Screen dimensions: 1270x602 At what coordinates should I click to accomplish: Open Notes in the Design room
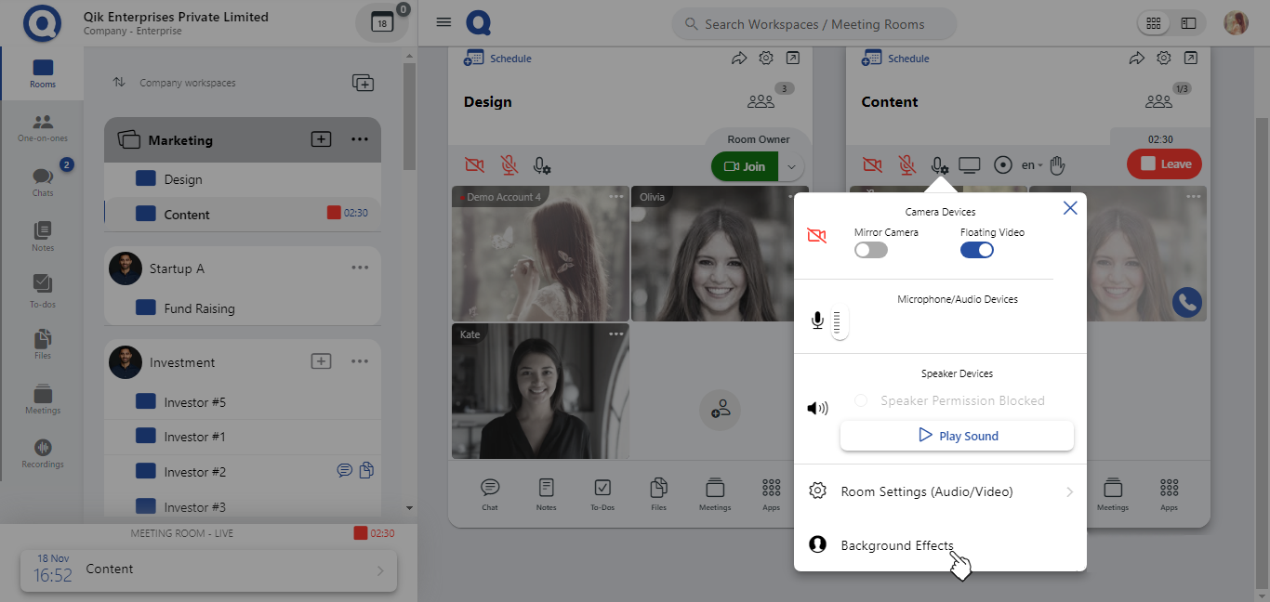tap(547, 493)
